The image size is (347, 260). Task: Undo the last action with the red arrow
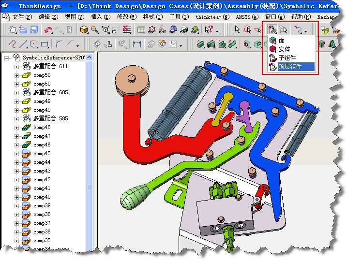point(48,29)
